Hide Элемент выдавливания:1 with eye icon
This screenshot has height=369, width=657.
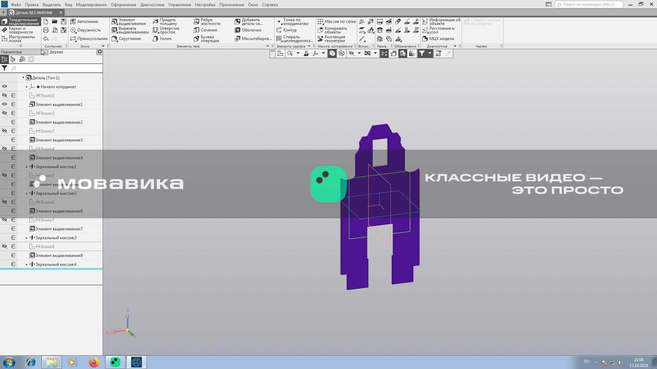tap(4, 104)
